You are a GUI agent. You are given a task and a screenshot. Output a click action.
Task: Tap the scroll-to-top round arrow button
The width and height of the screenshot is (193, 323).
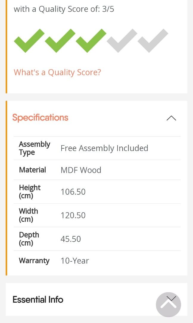[x=169, y=305]
